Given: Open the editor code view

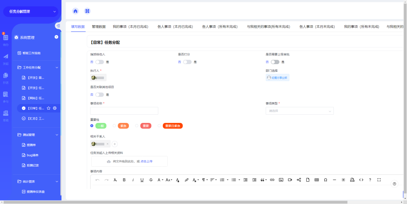Looking at the screenshot, I should [x=361, y=180].
